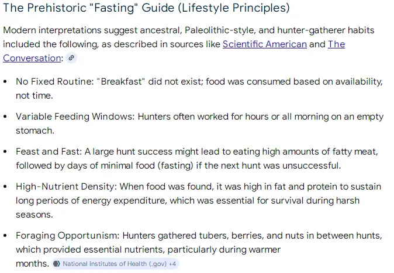Image resolution: width=394 pixels, height=273 pixels.
Task: Click the Prehistoric "Fasting" Guide heading
Action: coord(146,8)
